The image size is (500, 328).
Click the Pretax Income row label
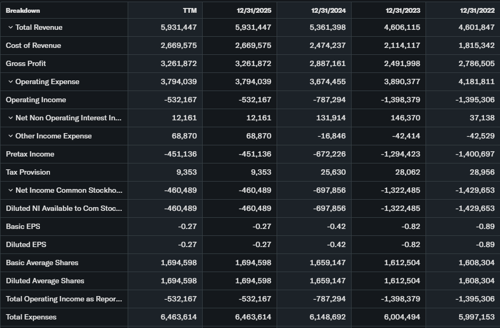point(30,154)
